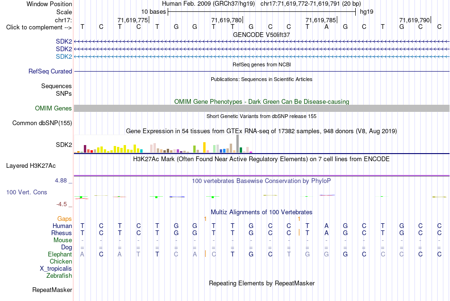The width and height of the screenshot is (450, 301).
Task: Click the 'Scale' track label
Action: (64, 12)
